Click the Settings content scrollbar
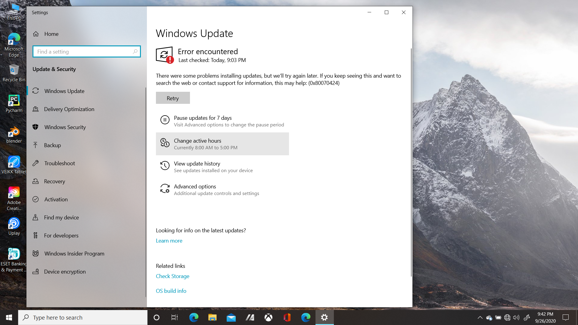The height and width of the screenshot is (325, 578). click(x=411, y=162)
